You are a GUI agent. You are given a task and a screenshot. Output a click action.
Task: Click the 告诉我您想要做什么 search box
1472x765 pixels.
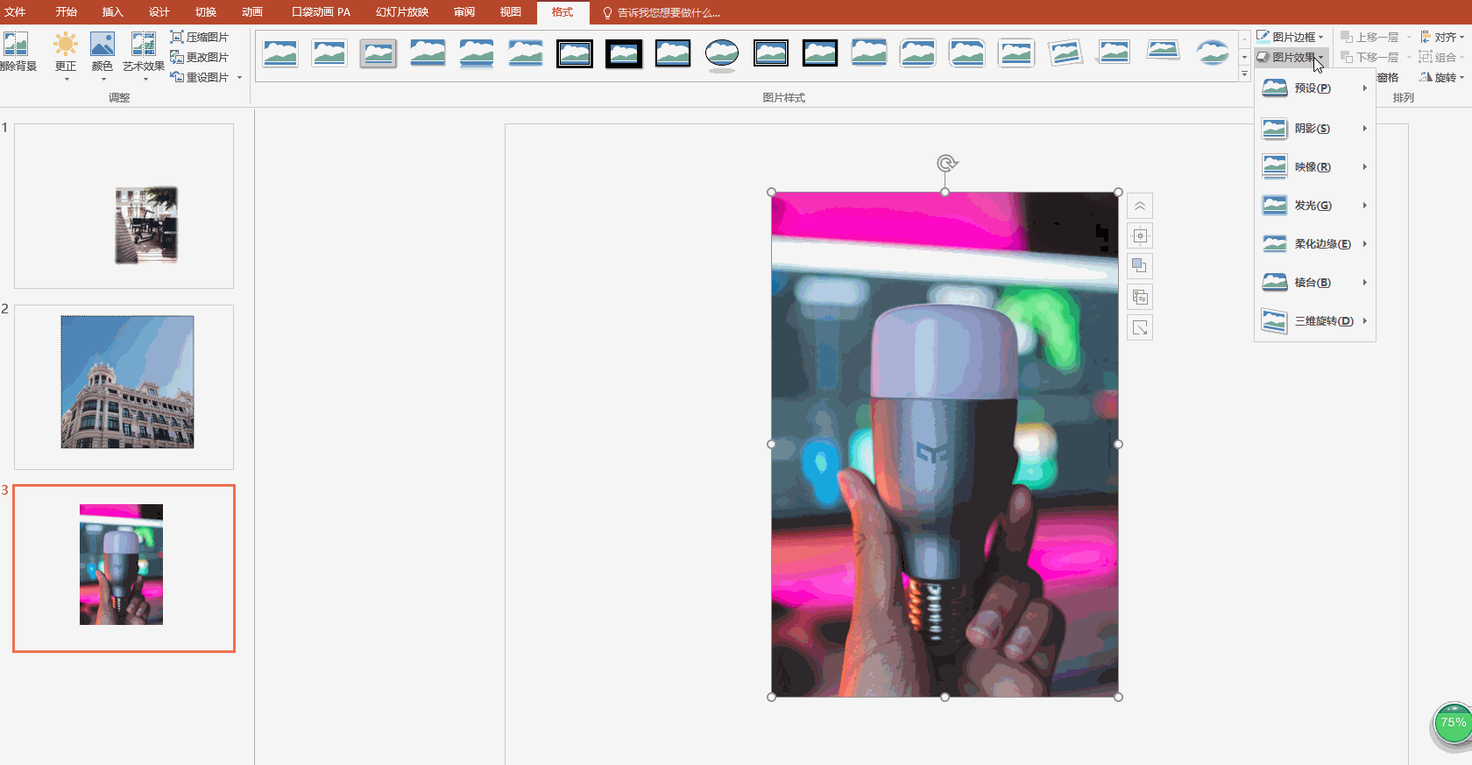point(662,12)
